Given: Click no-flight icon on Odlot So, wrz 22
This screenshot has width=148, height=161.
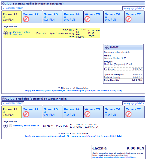Looking at the screenshot, I should [26, 19].
